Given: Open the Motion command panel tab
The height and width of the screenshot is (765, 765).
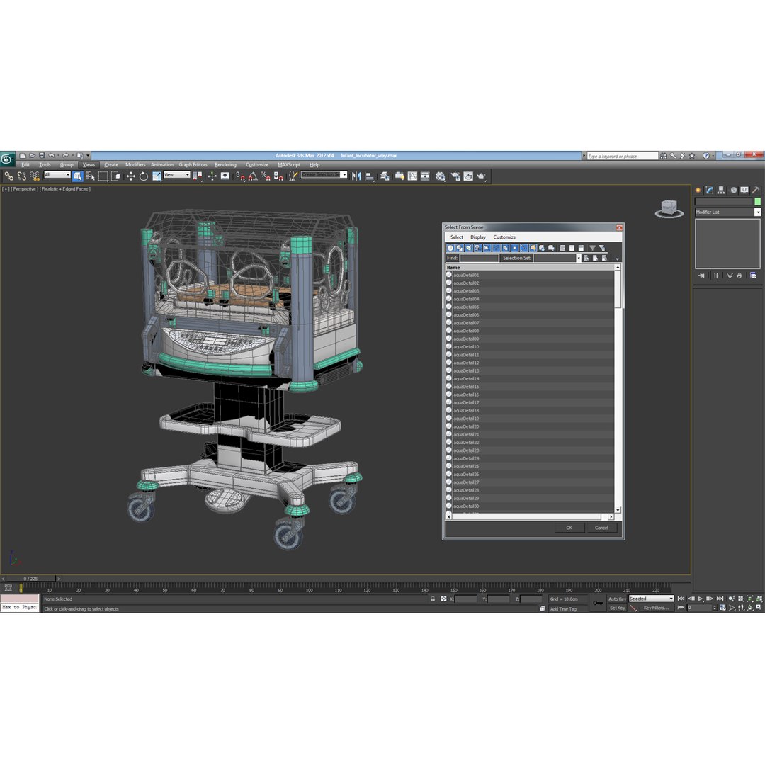Looking at the screenshot, I should pos(733,190).
